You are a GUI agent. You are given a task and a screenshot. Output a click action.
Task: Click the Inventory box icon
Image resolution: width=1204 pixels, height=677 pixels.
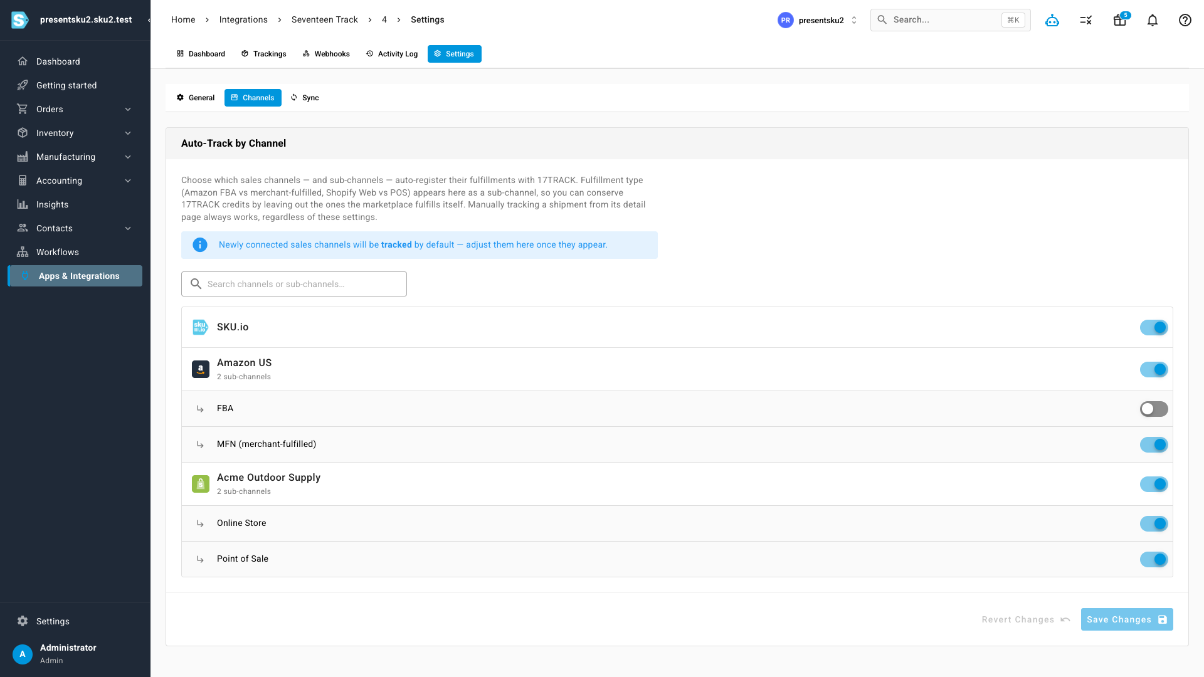(x=23, y=133)
